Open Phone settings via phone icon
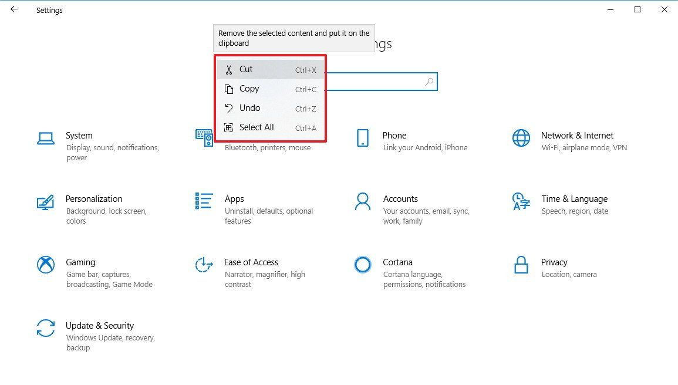The image size is (678, 385). (363, 139)
